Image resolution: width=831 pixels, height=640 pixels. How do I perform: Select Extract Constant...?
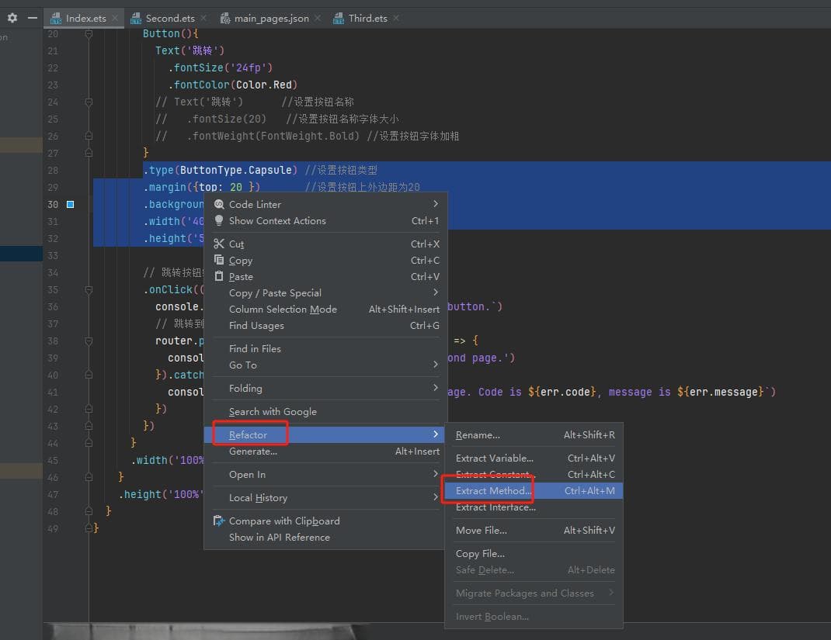534,474
